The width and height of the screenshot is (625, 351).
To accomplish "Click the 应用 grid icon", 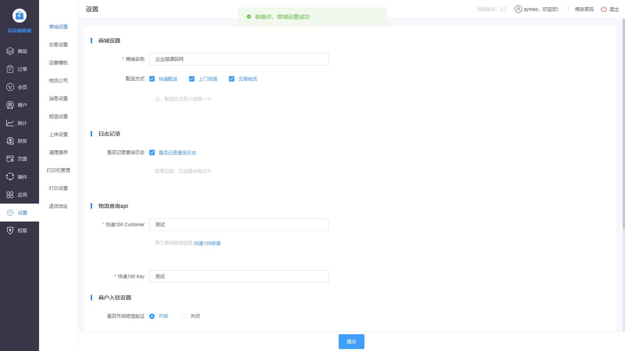I will pos(10,195).
